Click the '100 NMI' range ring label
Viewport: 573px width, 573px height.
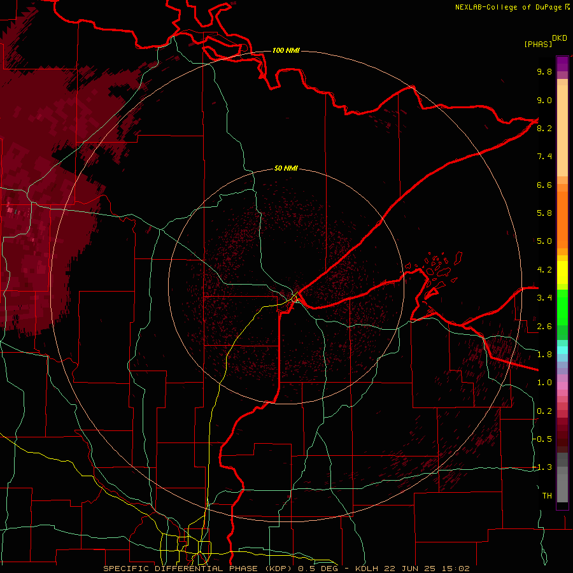286,50
